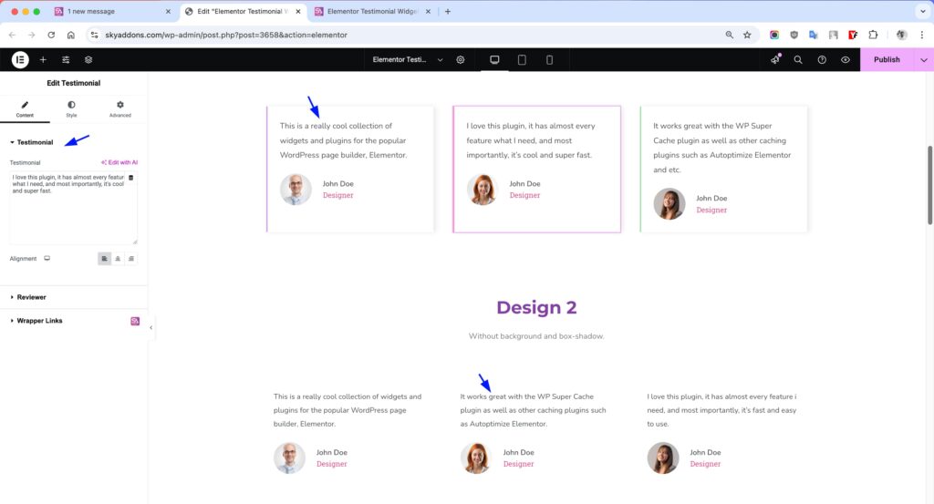Switch to Elementor Testimonial Widget tab

(373, 11)
